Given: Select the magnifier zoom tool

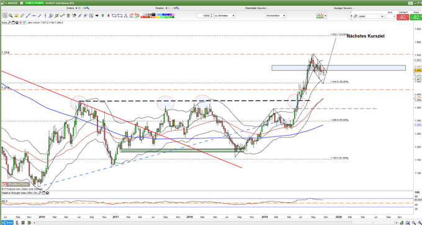Looking at the screenshot, I should pos(11,15).
